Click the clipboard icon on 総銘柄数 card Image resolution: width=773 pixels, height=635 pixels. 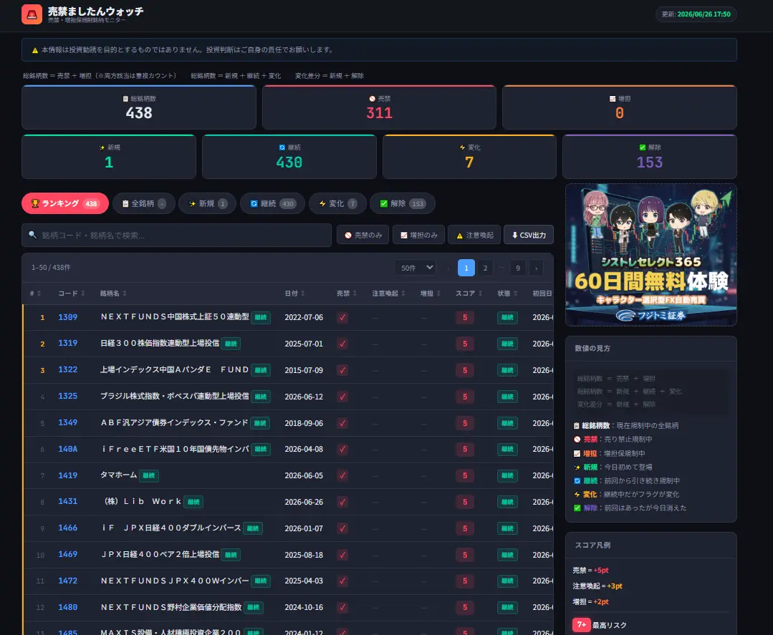pos(125,99)
